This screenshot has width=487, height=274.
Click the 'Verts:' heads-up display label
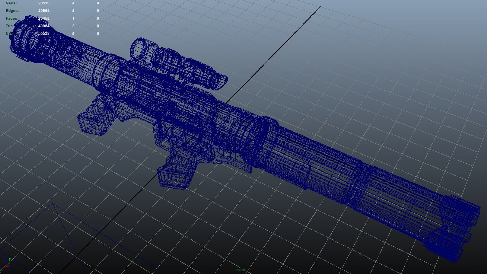tap(11, 3)
